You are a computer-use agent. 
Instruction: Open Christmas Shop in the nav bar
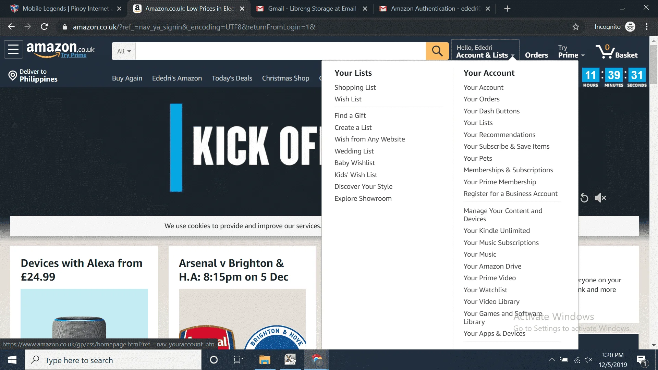(x=285, y=78)
